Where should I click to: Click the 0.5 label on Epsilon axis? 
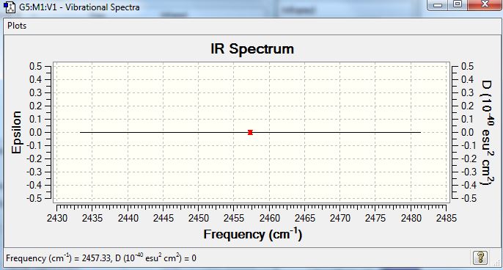36,67
